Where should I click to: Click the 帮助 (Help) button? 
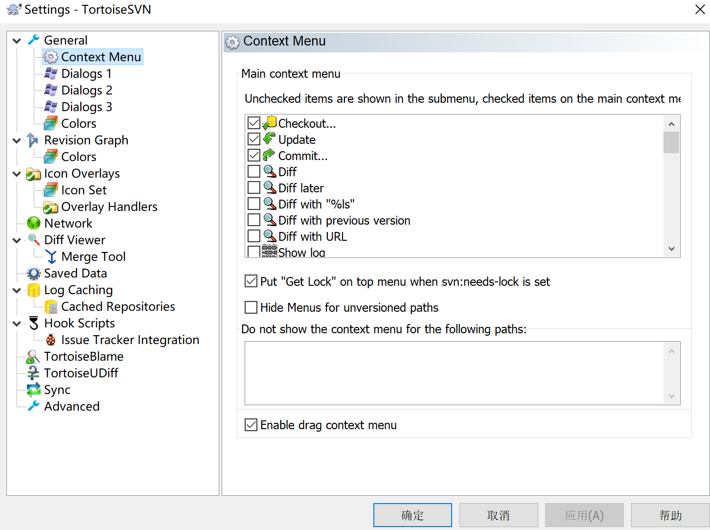[670, 515]
